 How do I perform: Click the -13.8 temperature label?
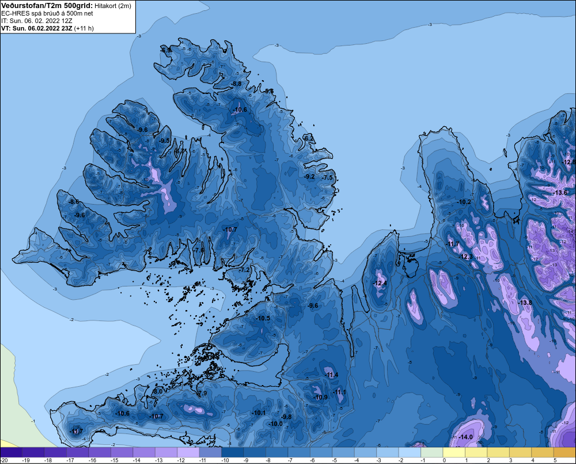point(525,302)
